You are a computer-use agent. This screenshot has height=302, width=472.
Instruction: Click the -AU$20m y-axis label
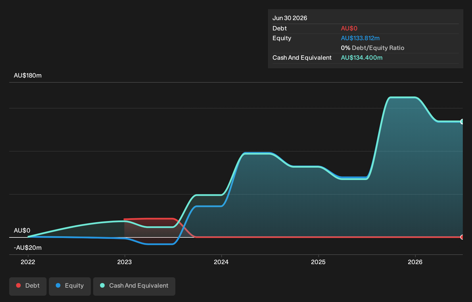click(28, 248)
